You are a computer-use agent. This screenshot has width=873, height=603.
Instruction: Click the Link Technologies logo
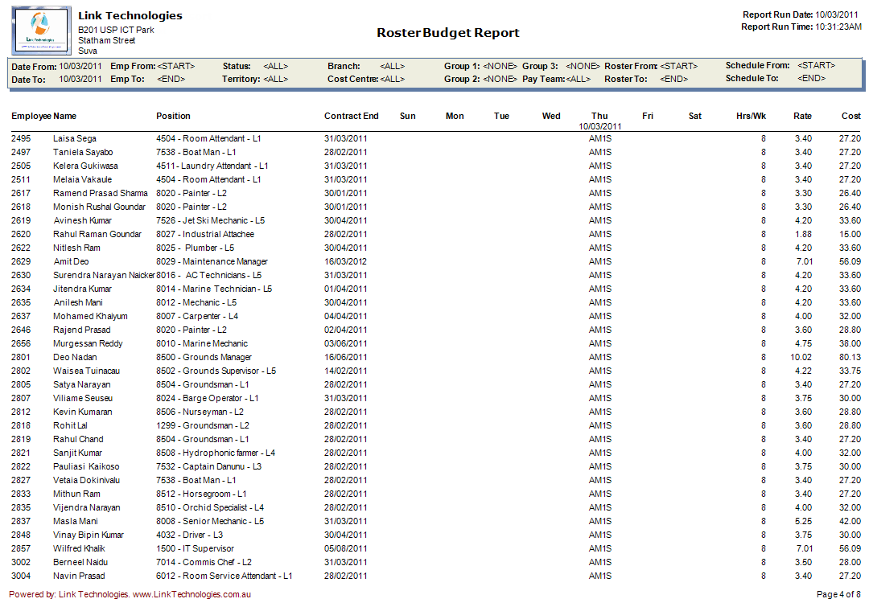[x=39, y=31]
